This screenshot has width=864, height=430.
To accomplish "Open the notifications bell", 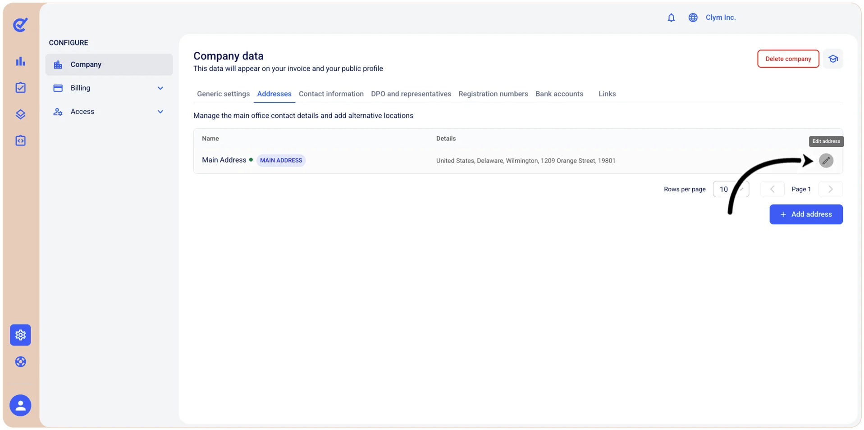I will (x=671, y=18).
